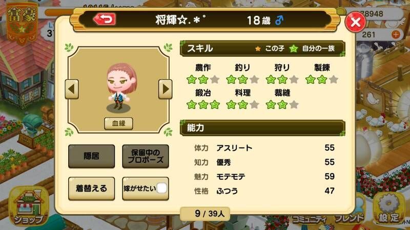Show the next character with right arrow
Screen dimensions: 410x230
point(165,89)
